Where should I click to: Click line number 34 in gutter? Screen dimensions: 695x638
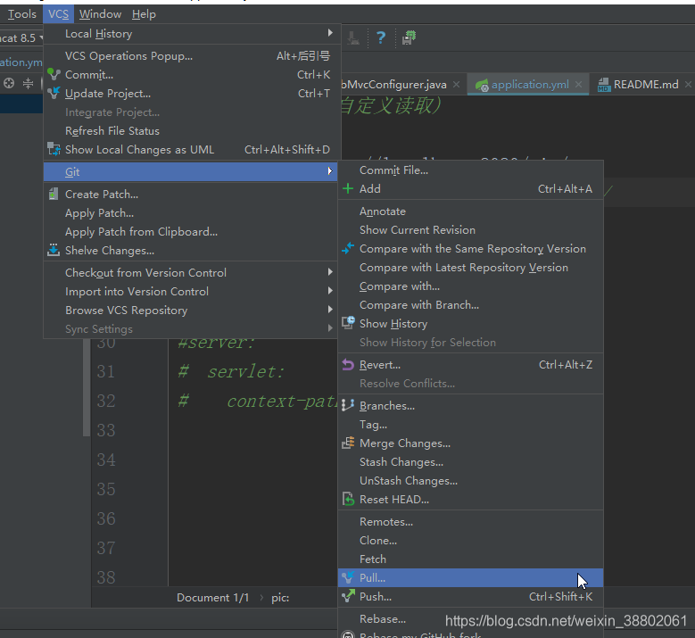coord(106,460)
